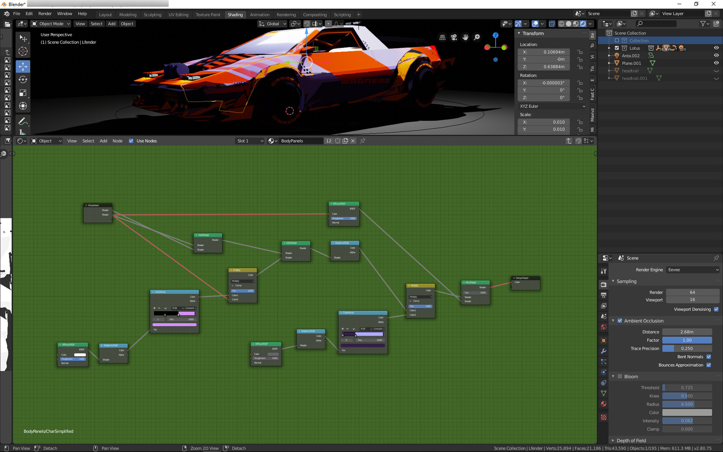Image resolution: width=723 pixels, height=452 pixels.
Task: Click the BodyPanels material name field
Action: click(301, 141)
